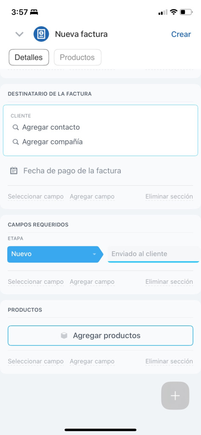201x435 pixels.
Task: Tap the search icon beside Agregar contacto
Action: pos(16,127)
